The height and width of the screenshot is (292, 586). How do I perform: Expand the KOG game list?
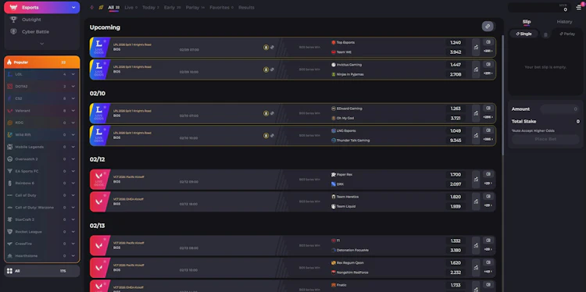coord(73,123)
